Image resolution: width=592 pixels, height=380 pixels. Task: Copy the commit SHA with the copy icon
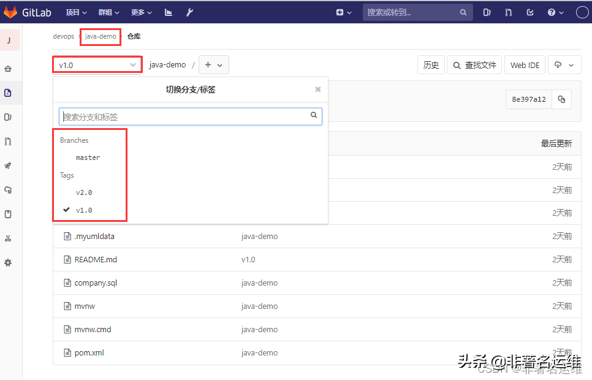[561, 99]
